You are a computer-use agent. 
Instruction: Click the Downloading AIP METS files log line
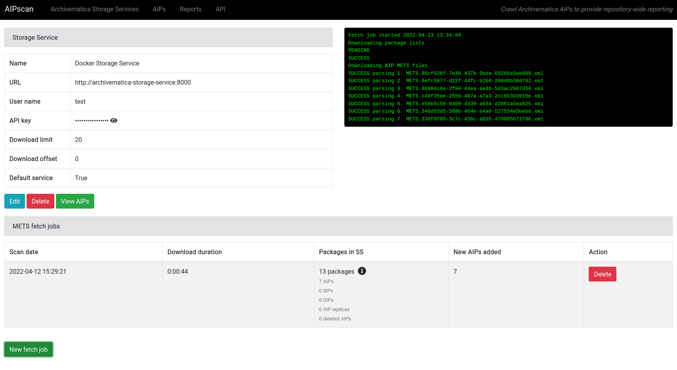click(388, 66)
